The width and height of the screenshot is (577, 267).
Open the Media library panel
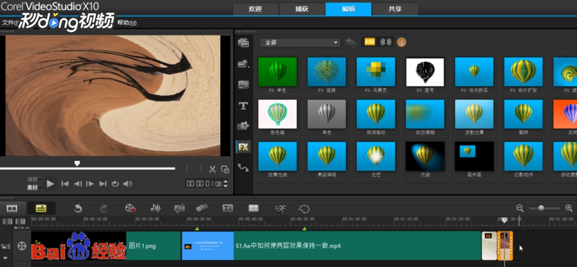click(244, 43)
